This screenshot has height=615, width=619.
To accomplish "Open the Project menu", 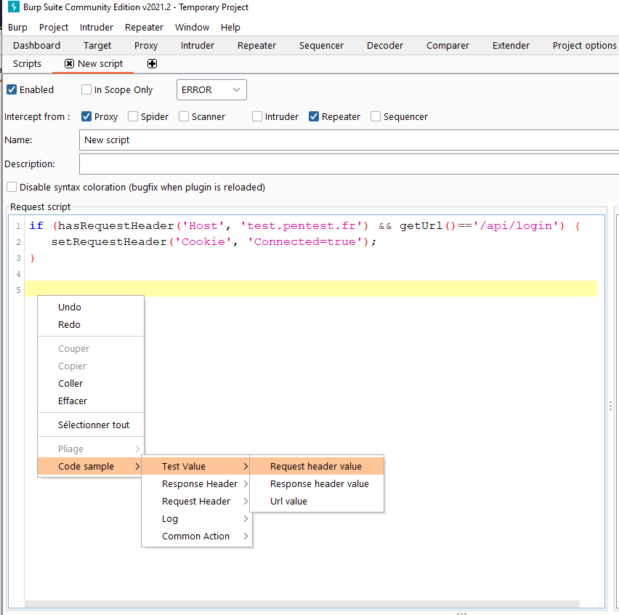I will pos(54,27).
